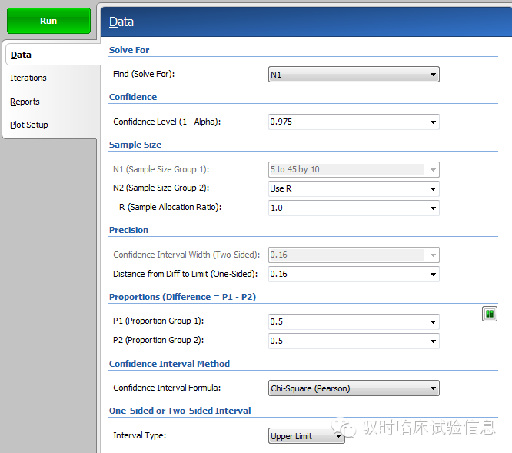Click the disabled N1 Sample Size dropdown
The height and width of the screenshot is (453, 512).
tap(354, 169)
